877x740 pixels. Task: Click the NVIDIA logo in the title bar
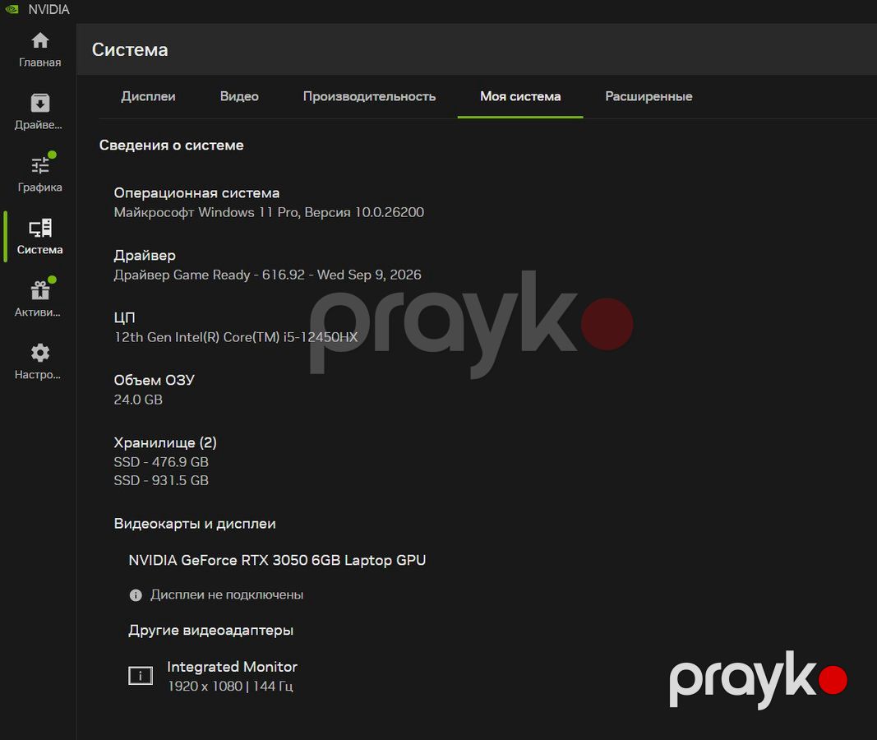[x=12, y=10]
